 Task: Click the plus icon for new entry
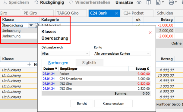click(29, 64)
